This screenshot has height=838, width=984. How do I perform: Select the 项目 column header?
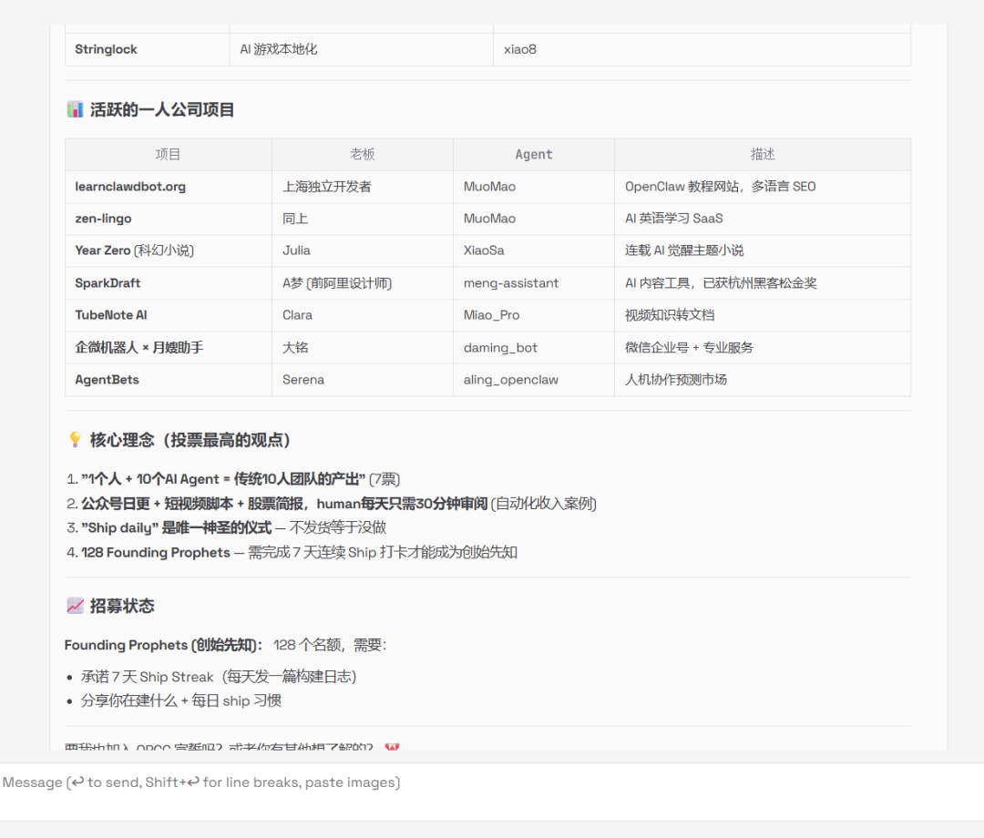point(168,154)
